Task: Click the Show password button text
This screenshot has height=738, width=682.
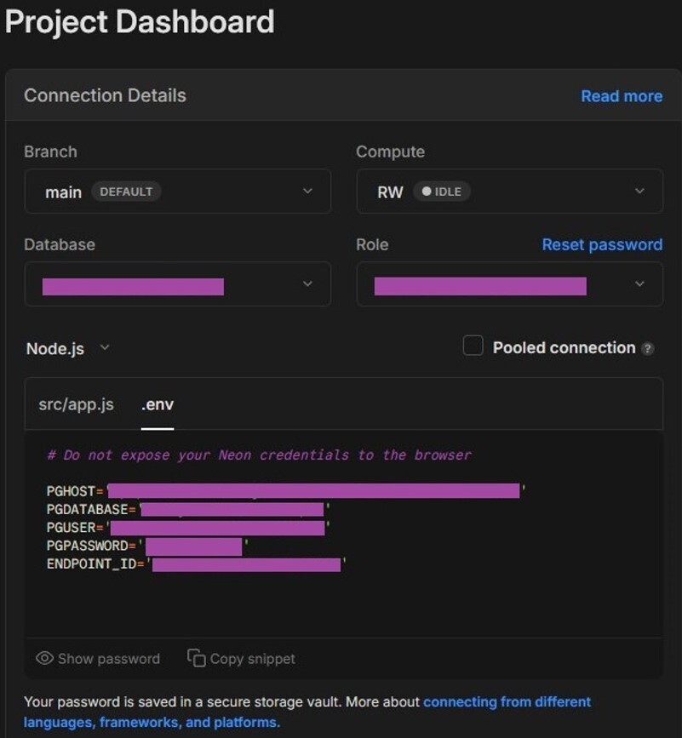Action: (108, 659)
